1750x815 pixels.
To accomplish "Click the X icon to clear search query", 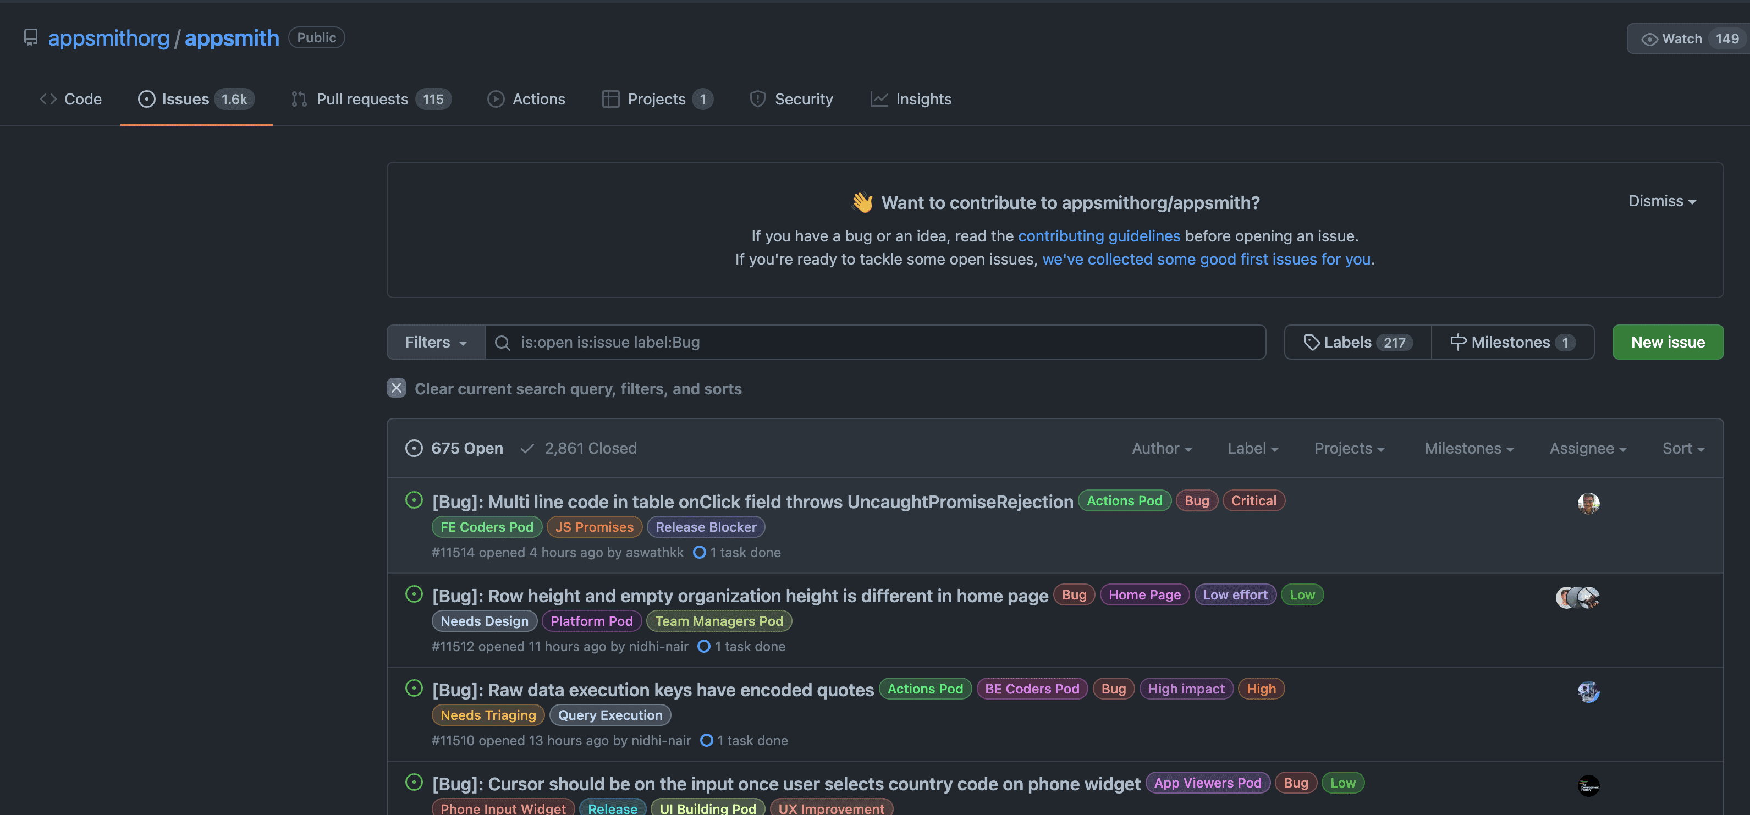I will coord(397,388).
